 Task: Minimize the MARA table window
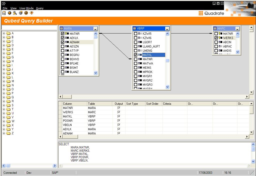tap(95, 29)
